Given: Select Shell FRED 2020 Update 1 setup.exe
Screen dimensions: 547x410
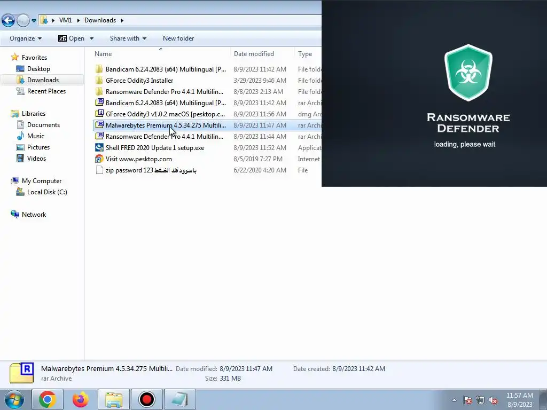Looking at the screenshot, I should (x=155, y=148).
